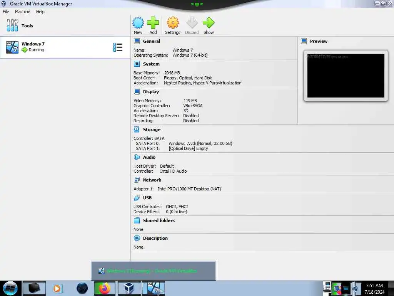This screenshot has width=394, height=296.
Task: Click the Storage section heading
Action: 152,129
